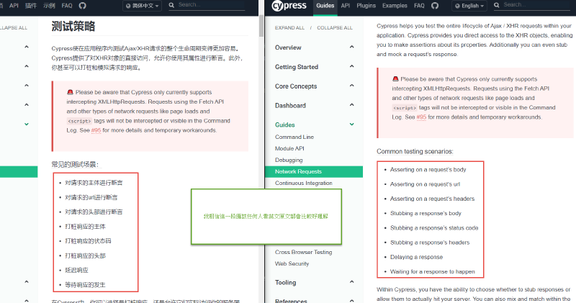Collapse the Guides sidebar section chevron
This screenshot has width=576, height=303.
(x=352, y=125)
